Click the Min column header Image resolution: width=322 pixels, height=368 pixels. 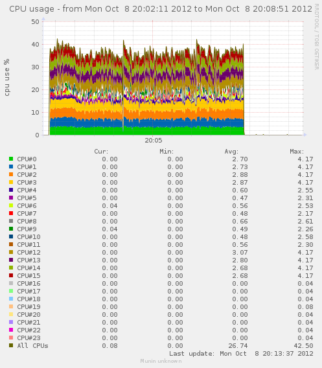[167, 152]
